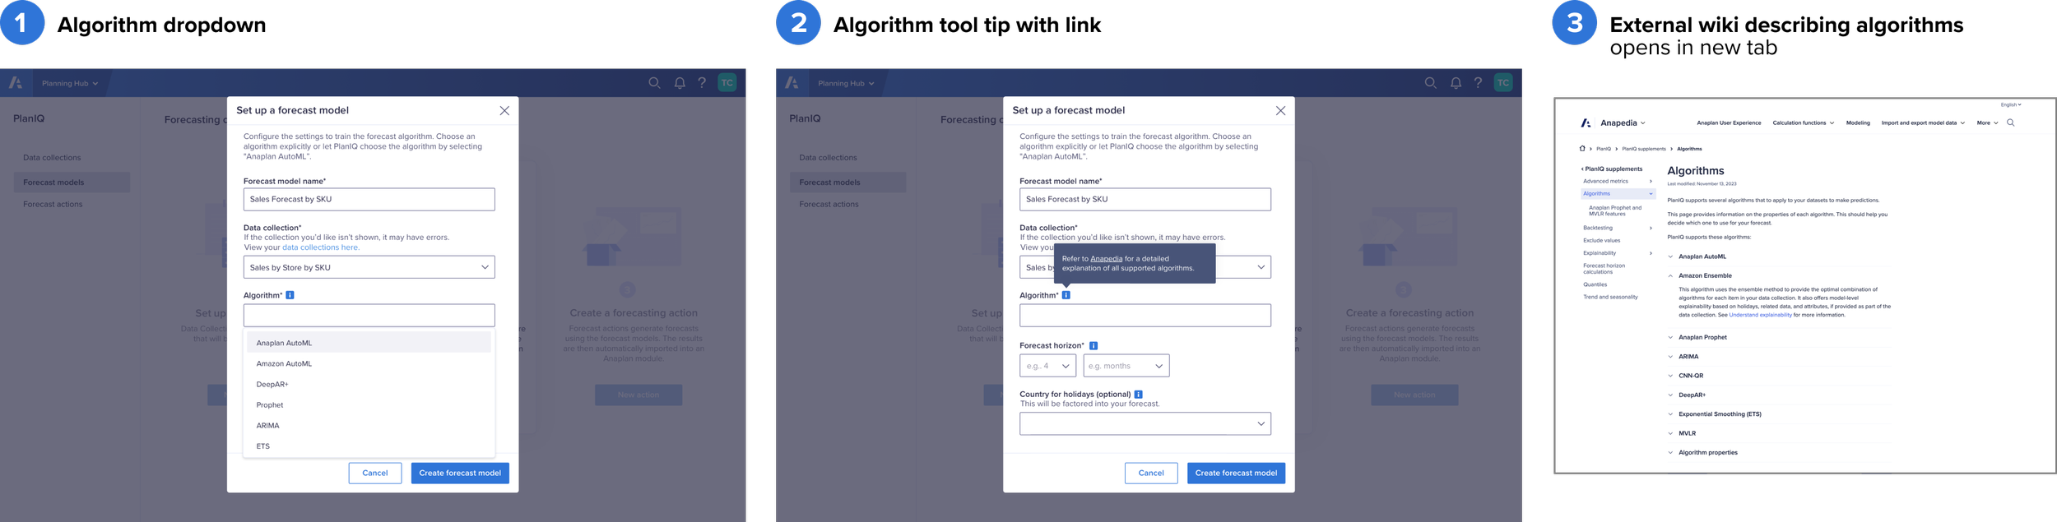Open Import and export model data menu
This screenshot has width=2057, height=522.
click(x=1923, y=123)
